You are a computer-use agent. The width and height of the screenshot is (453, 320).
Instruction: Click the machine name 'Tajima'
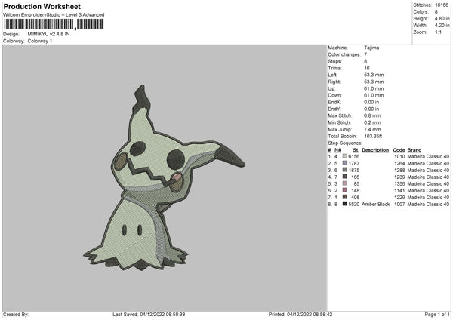[x=371, y=48]
